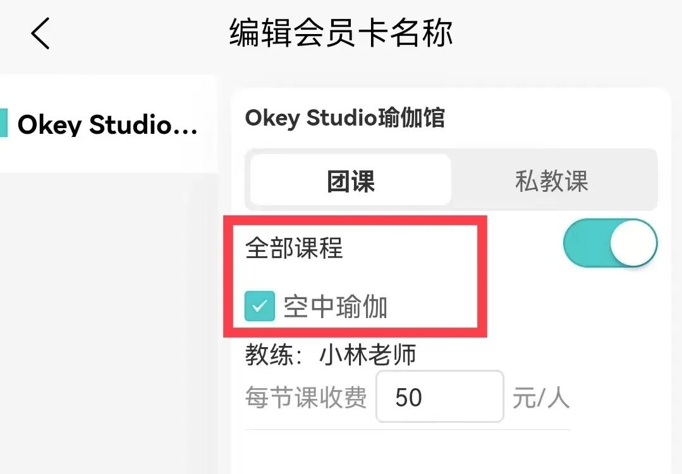682x474 pixels.
Task: Tap the 元/人 unit label
Action: pyautogui.click(x=540, y=397)
